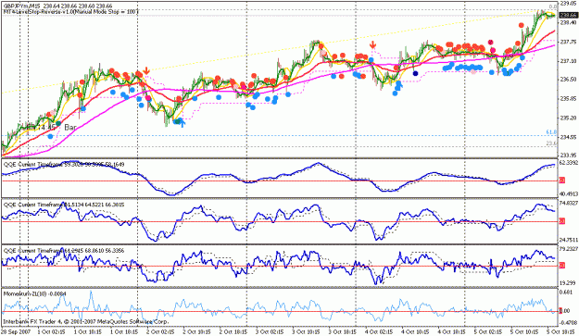Screen dimensions: 579x336
Task: Click the 3 Oct 10:15 time axis label
Action: tap(307, 332)
